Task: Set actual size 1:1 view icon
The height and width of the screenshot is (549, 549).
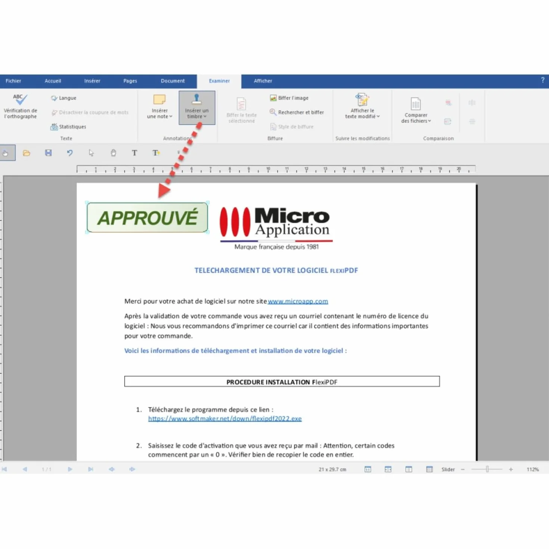Action: (x=368, y=469)
